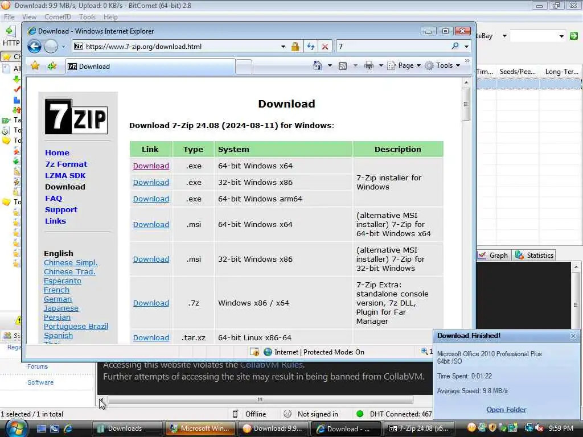Click the green DHT connected status icon
This screenshot has width=583, height=437.
coord(360,414)
